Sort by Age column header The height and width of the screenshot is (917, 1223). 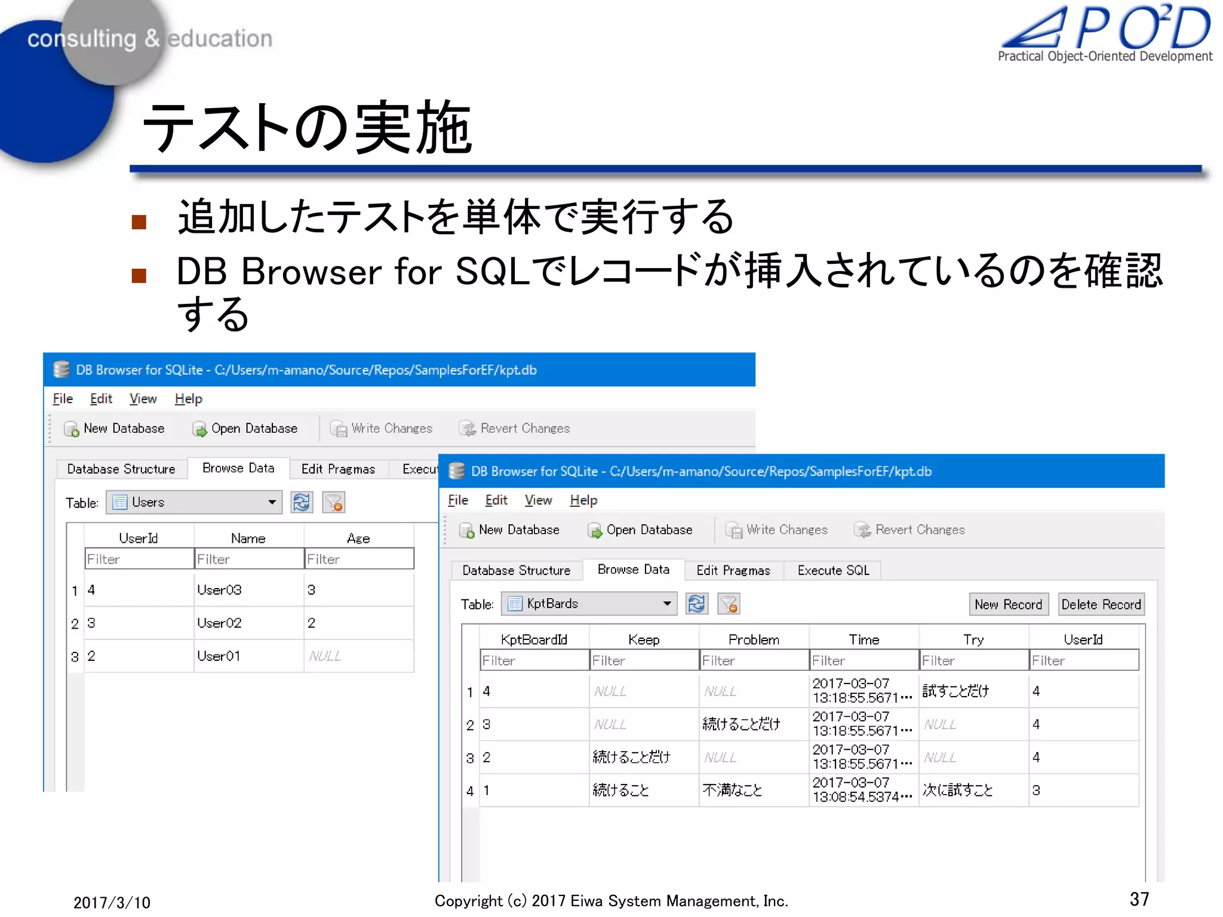pyautogui.click(x=359, y=537)
